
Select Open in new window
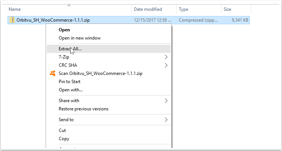[x=108, y=38]
